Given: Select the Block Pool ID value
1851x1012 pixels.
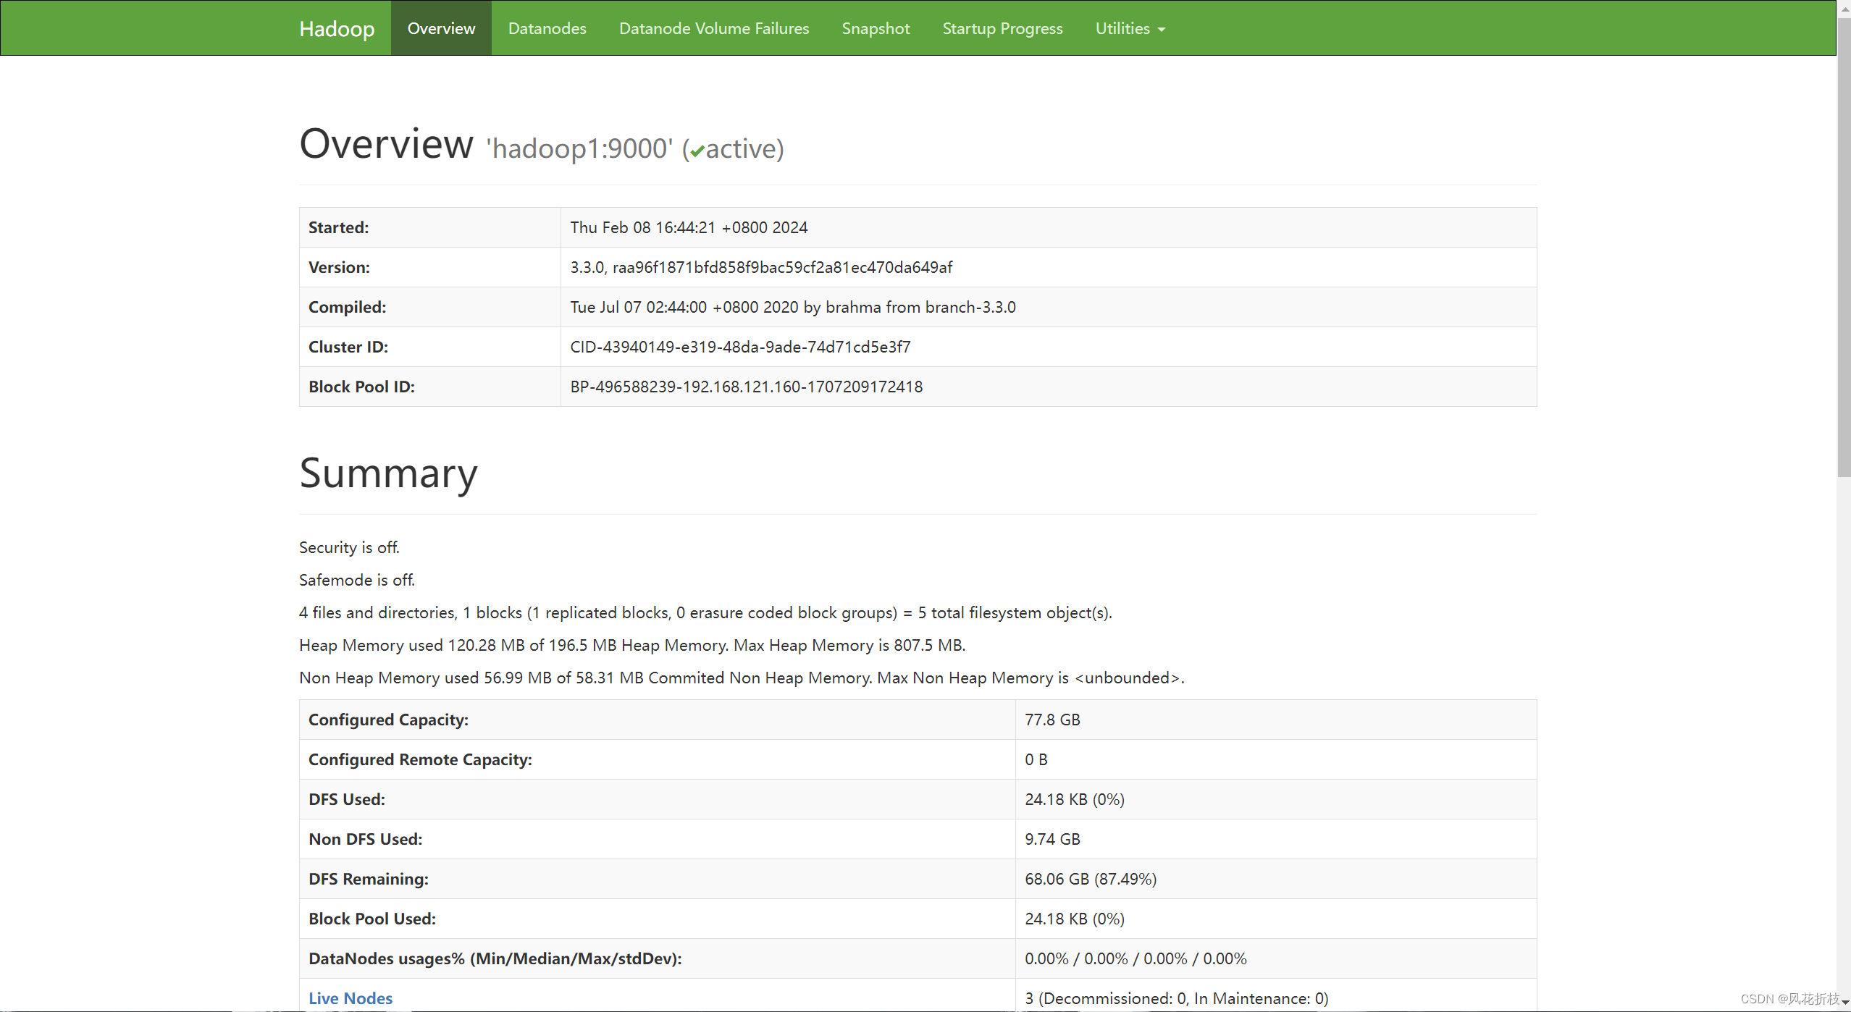Looking at the screenshot, I should click(x=746, y=387).
